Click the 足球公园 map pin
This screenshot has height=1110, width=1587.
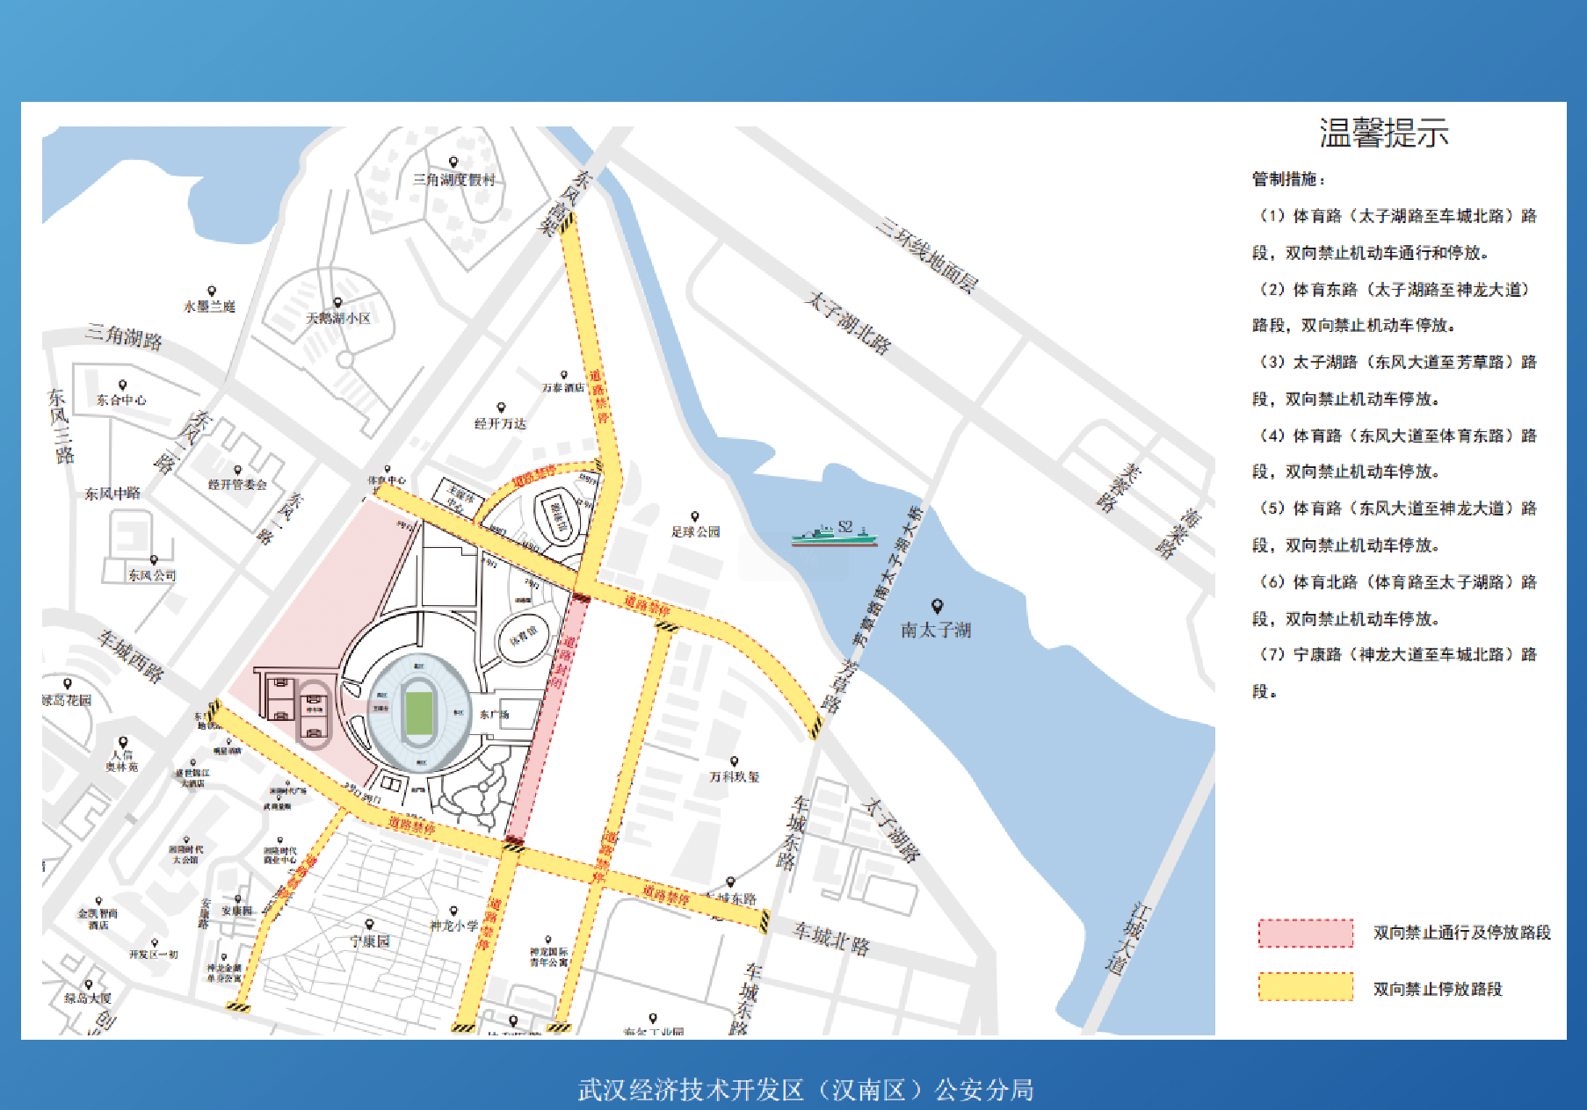click(694, 516)
